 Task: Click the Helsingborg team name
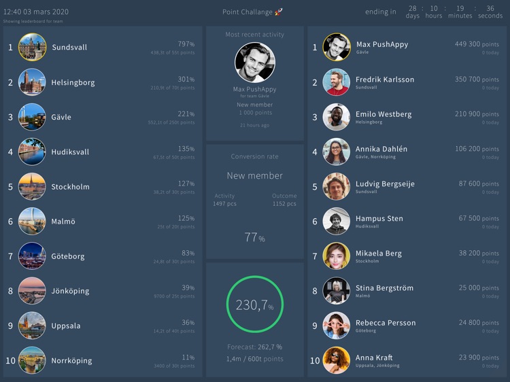(x=73, y=82)
